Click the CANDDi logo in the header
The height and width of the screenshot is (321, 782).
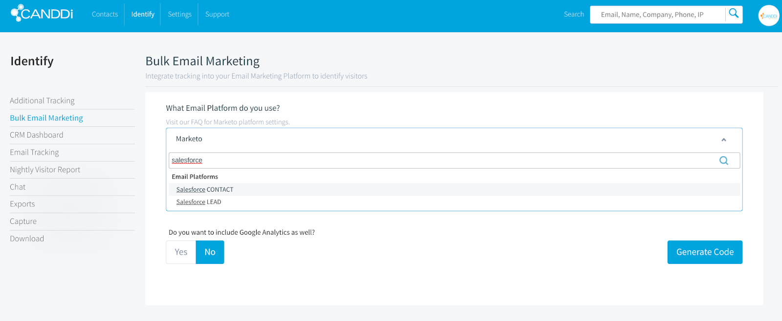42,13
